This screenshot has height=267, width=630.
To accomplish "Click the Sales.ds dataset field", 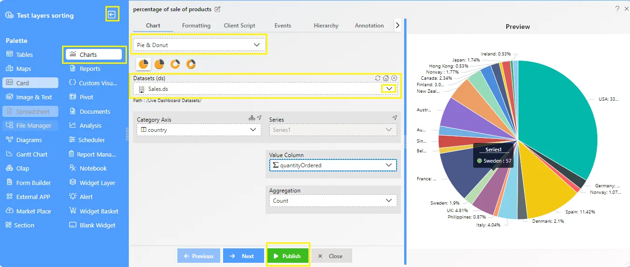I will point(265,89).
